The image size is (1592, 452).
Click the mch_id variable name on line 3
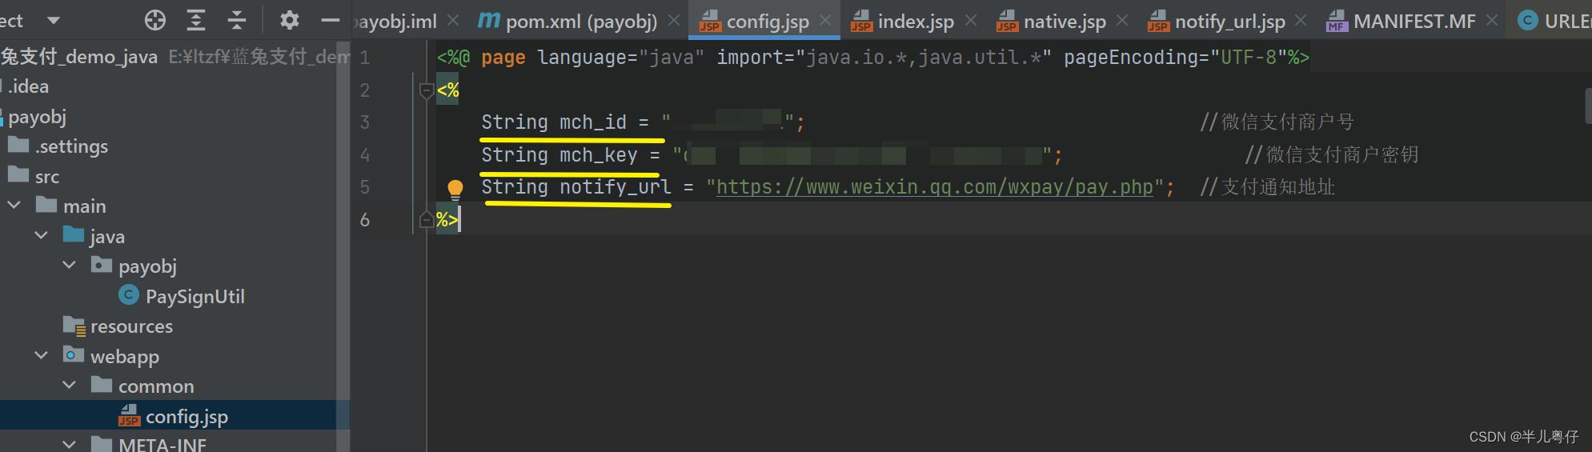pos(592,122)
